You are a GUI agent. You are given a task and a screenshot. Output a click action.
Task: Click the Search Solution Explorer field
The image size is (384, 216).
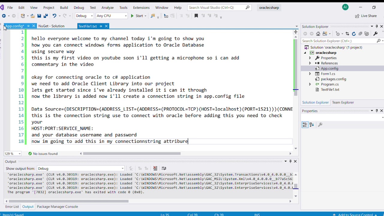339,41
